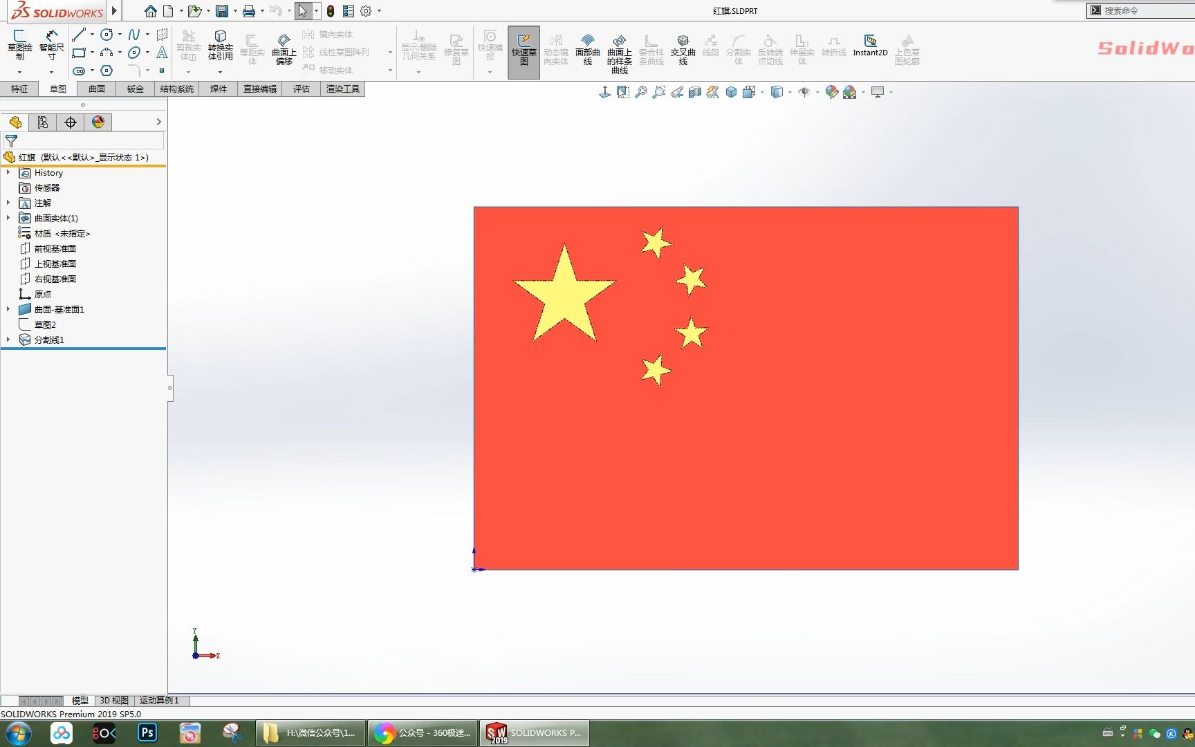Click the Open file icon
This screenshot has height=747, width=1195.
(x=194, y=11)
